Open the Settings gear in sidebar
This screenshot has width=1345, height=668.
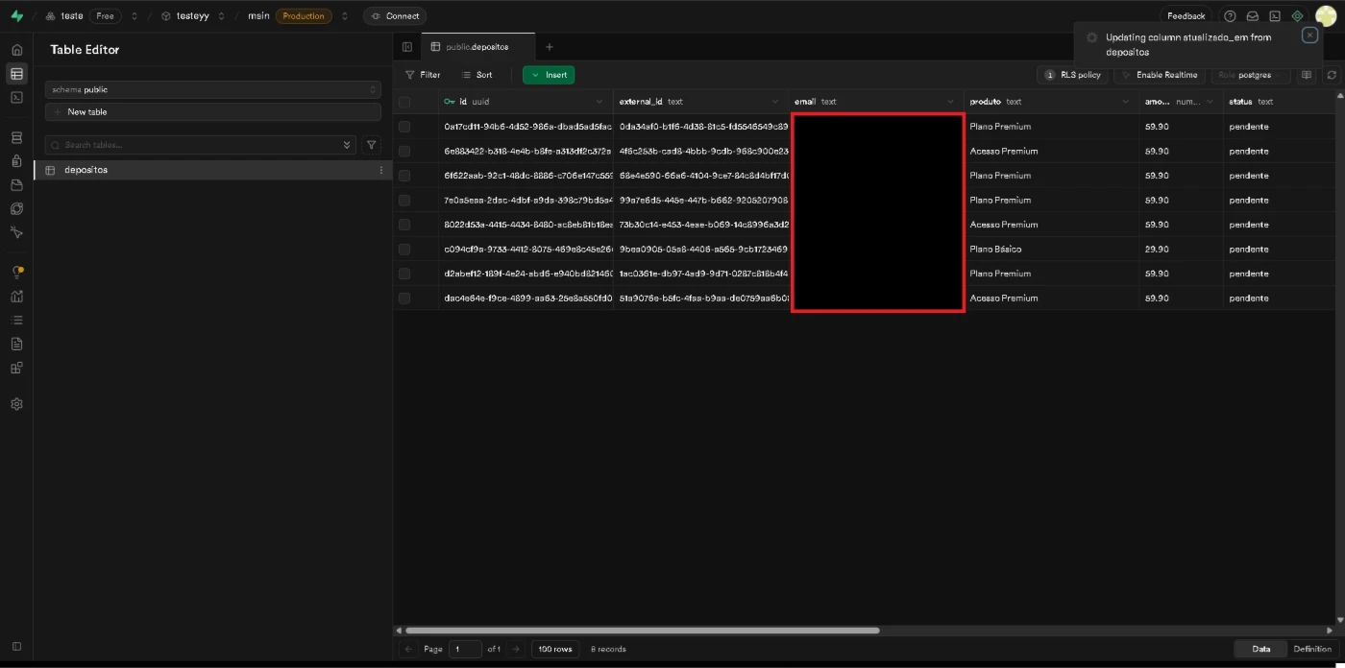(x=16, y=404)
